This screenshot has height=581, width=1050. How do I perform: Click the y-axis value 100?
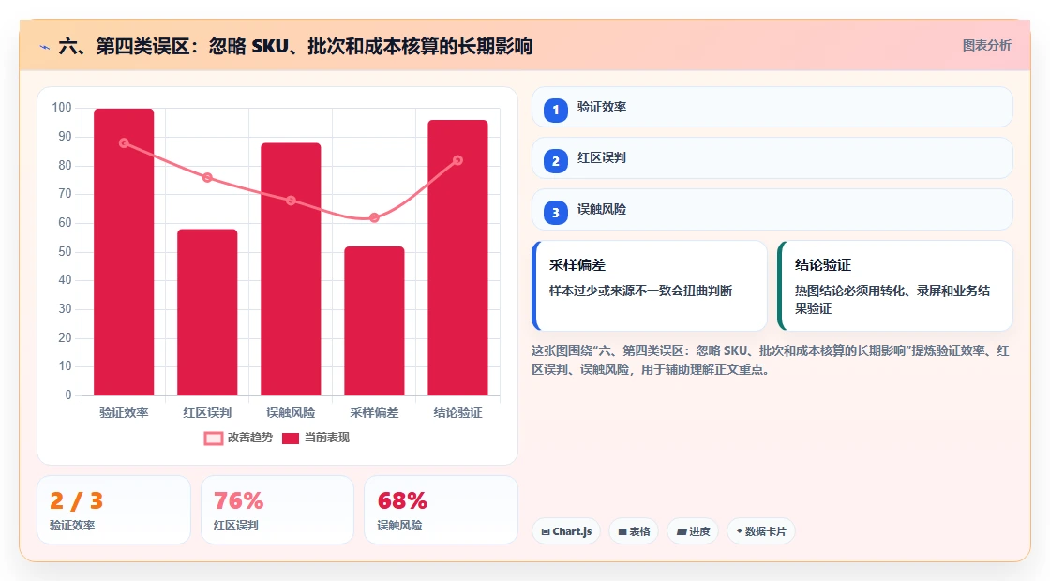point(62,108)
